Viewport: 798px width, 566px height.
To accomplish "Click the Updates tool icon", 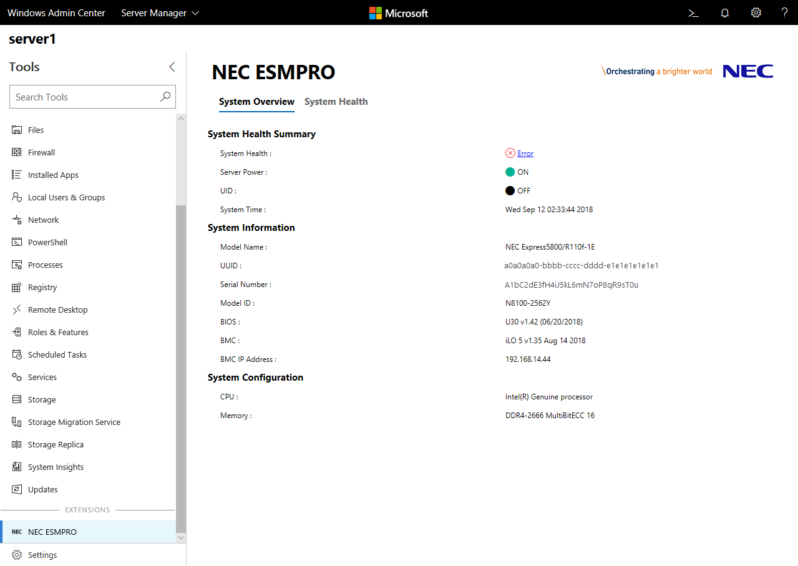I will (17, 489).
